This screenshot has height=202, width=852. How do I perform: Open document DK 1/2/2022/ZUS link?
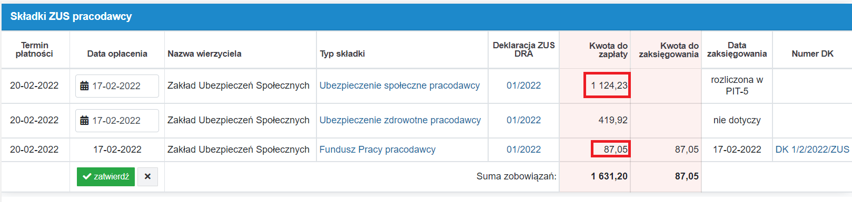[812, 150]
